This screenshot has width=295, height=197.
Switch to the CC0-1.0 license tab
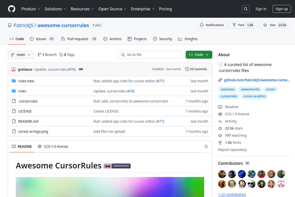53,146
